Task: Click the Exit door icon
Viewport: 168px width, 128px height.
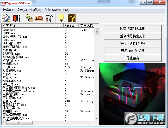Action: (16, 18)
